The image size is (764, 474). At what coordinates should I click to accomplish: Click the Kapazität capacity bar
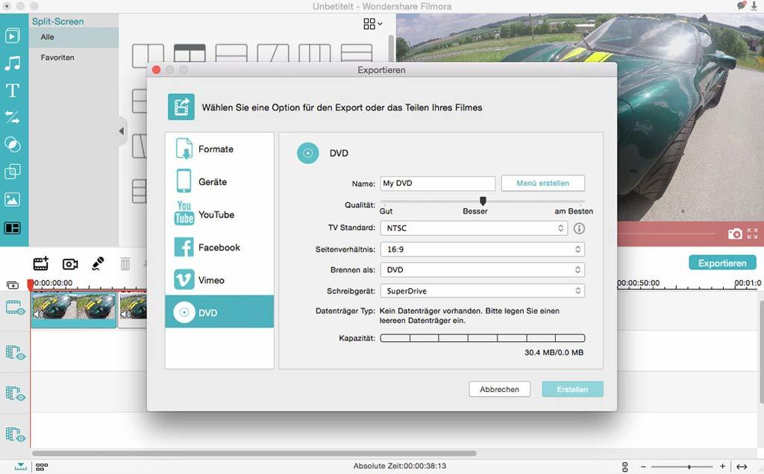483,338
